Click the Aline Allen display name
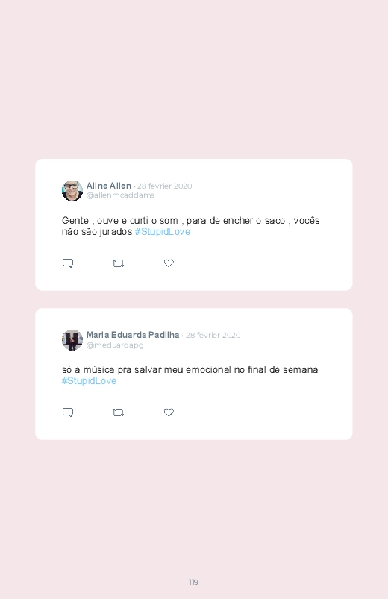The height and width of the screenshot is (599, 388). click(x=109, y=186)
